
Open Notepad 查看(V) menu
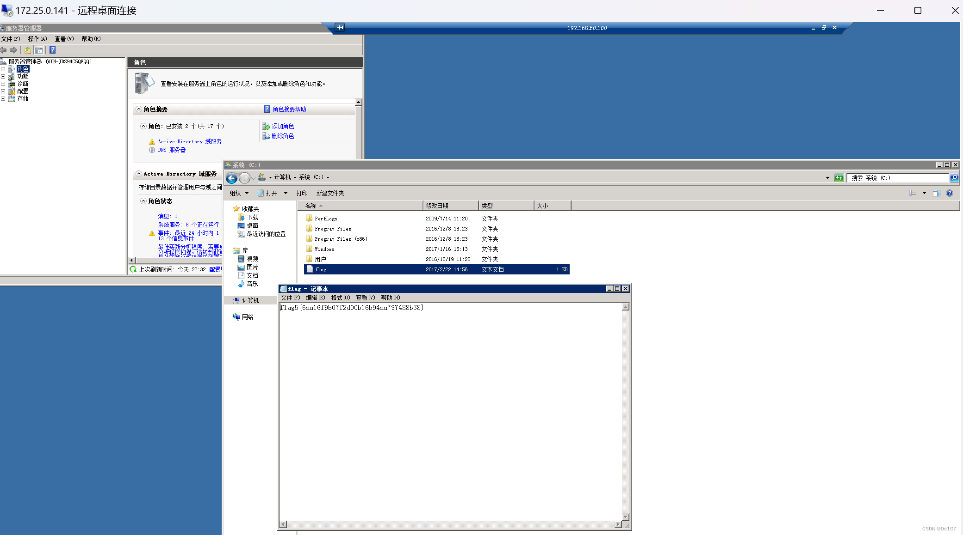tap(366, 298)
